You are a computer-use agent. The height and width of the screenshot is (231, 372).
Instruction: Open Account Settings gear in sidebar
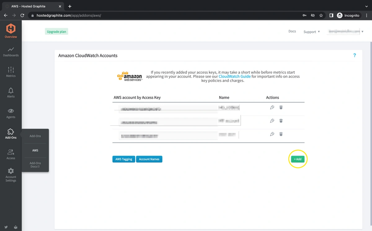click(x=11, y=175)
